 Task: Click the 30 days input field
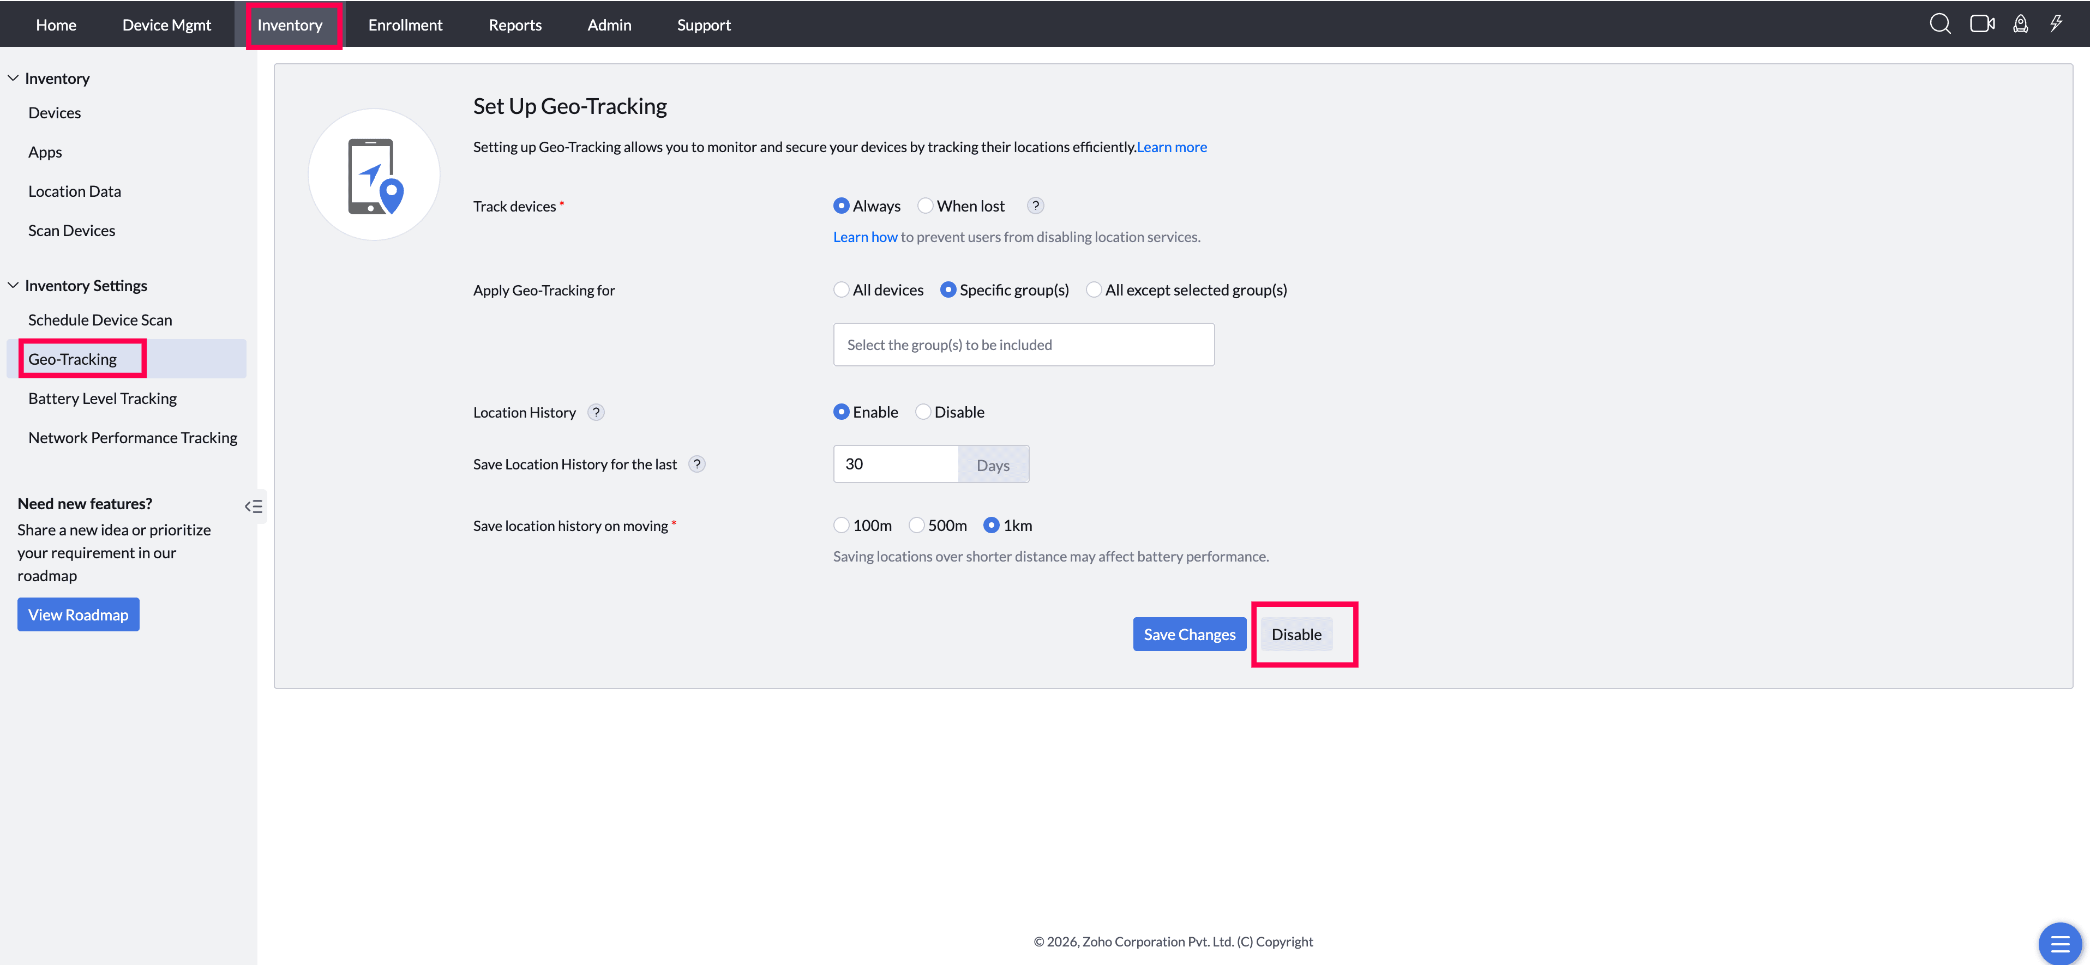(x=897, y=463)
